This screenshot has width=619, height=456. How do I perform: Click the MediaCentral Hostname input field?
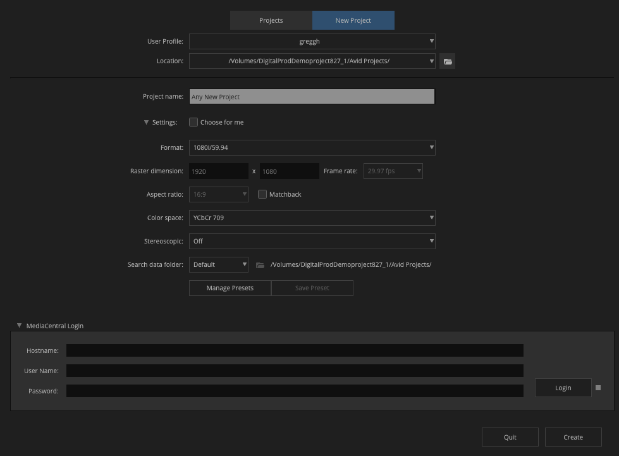(x=295, y=350)
